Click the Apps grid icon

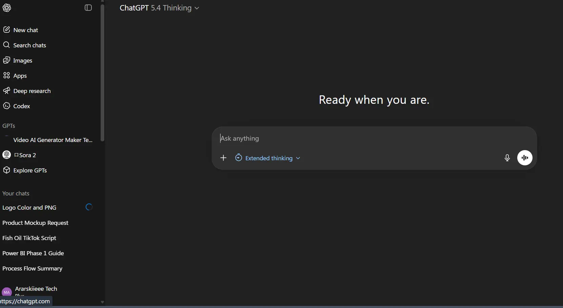coord(6,75)
